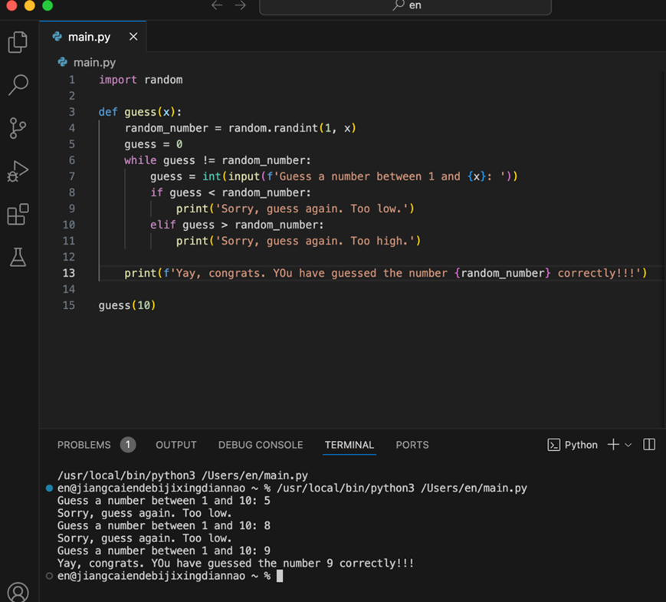666x602 pixels.
Task: Click the Python terminal name label
Action: (x=581, y=445)
